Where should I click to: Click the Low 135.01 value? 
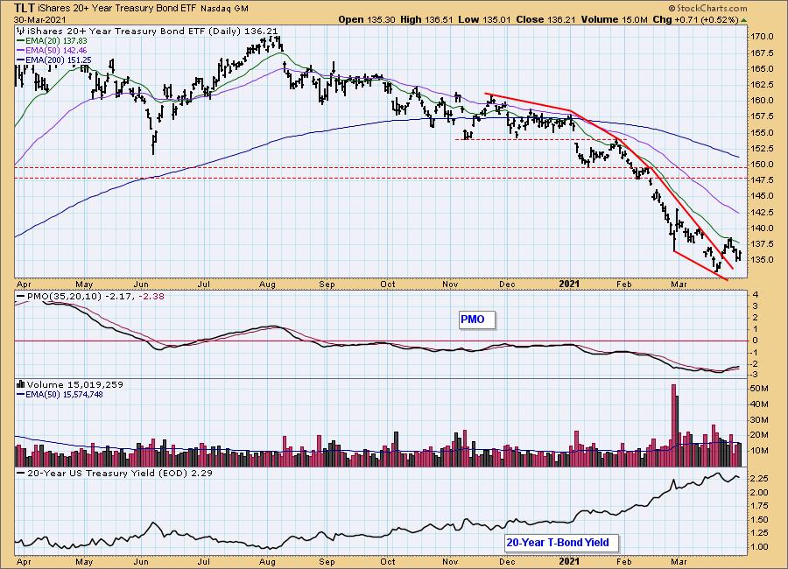tap(484, 19)
